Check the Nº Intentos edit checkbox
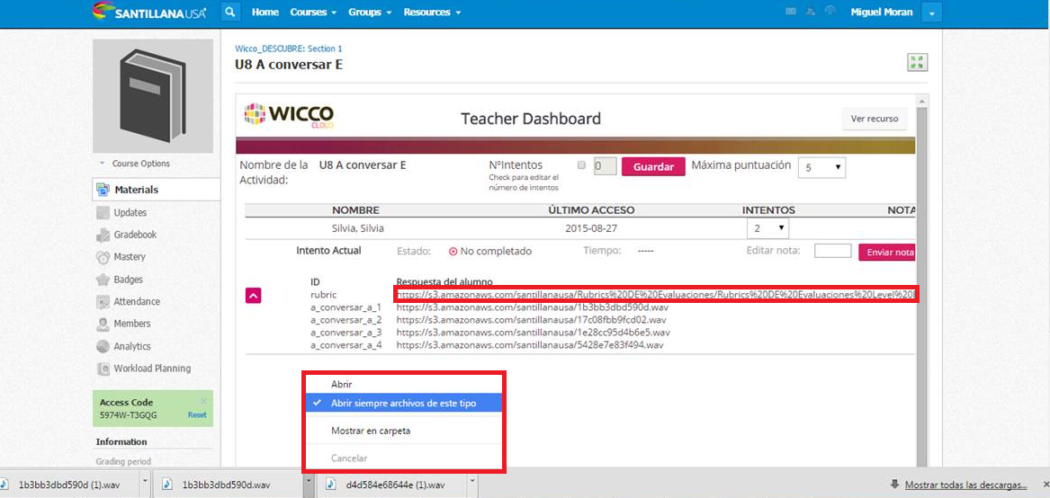Image resolution: width=1050 pixels, height=498 pixels. [x=582, y=165]
